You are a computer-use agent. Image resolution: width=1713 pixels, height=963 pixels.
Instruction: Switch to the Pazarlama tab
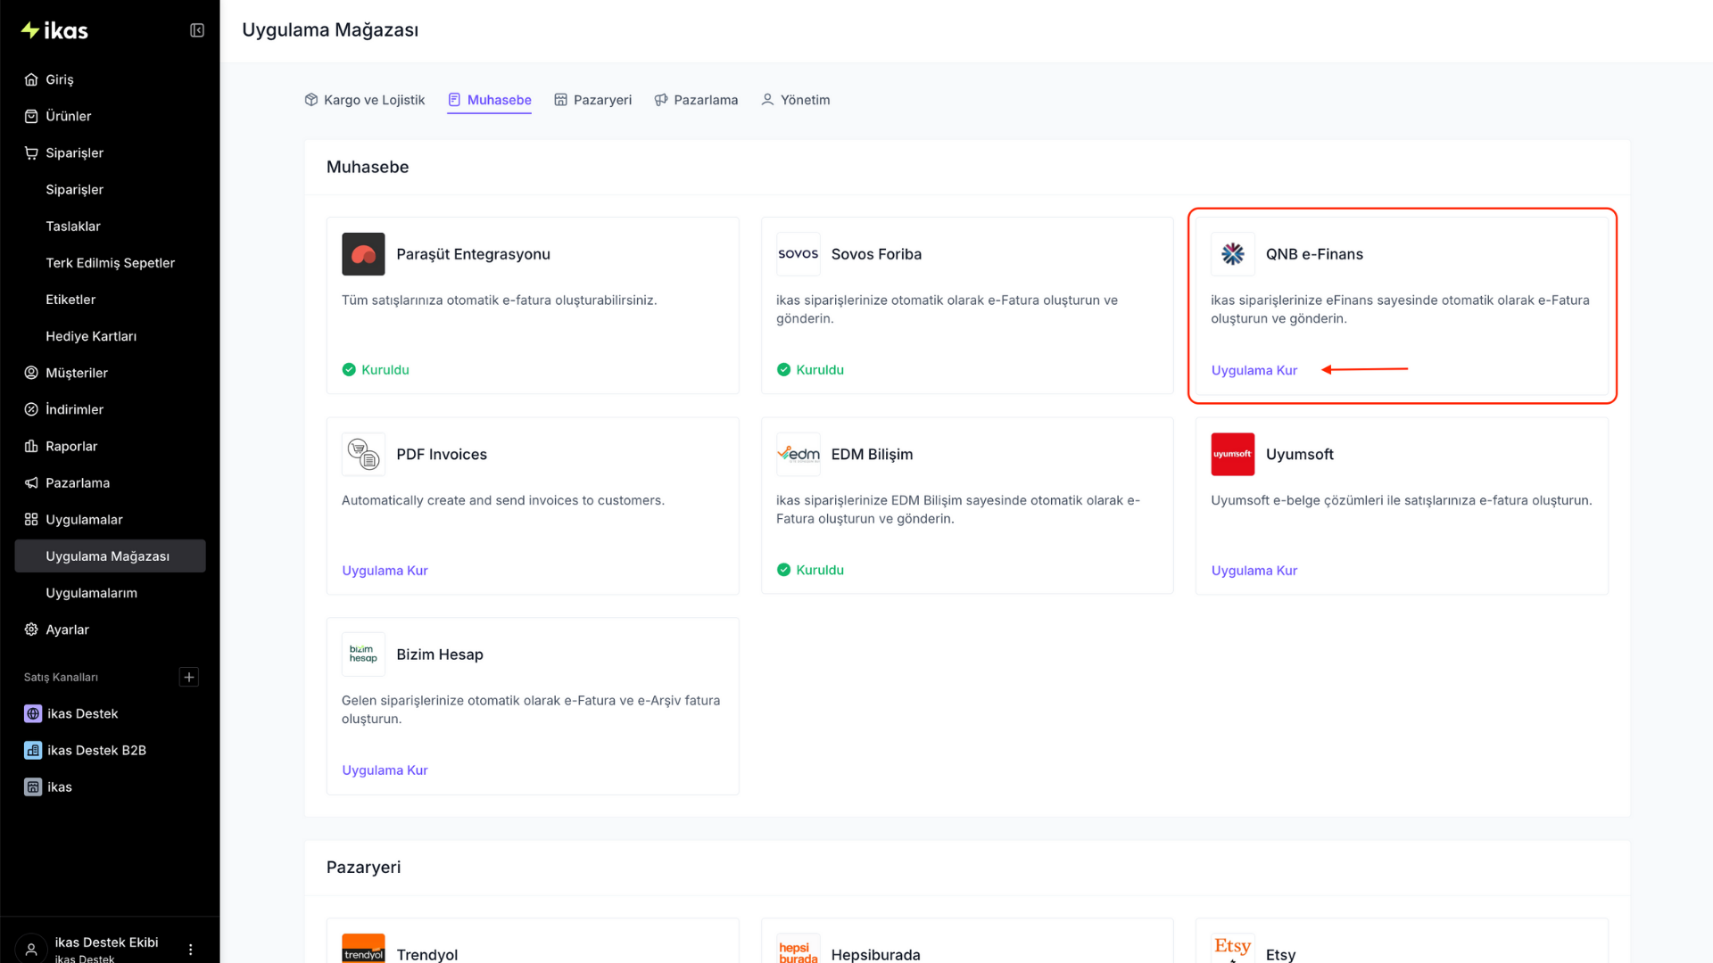pyautogui.click(x=697, y=100)
